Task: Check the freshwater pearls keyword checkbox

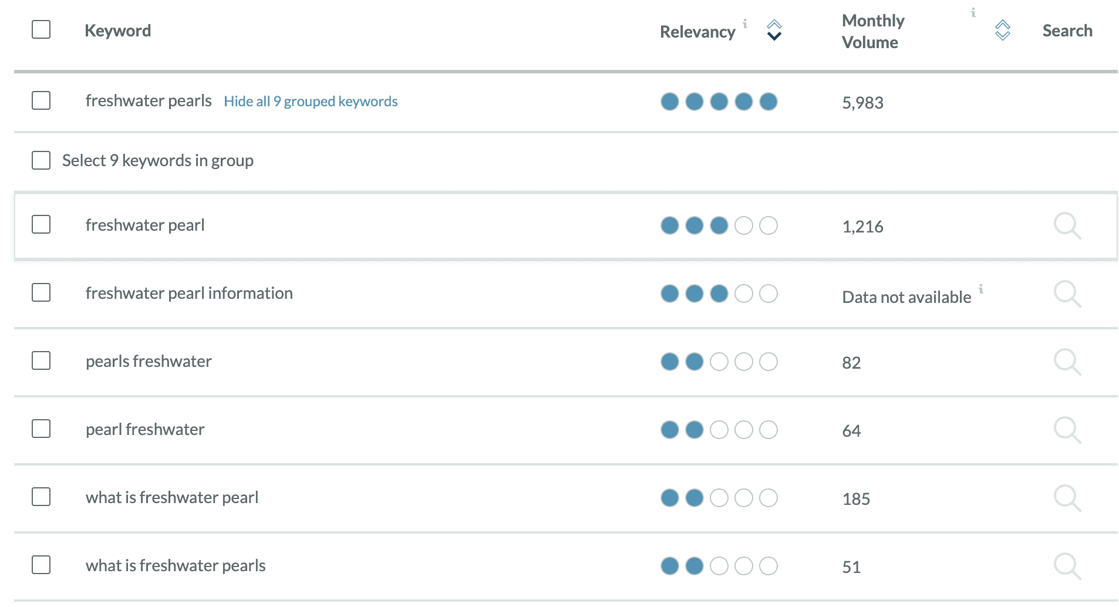Action: pos(41,100)
